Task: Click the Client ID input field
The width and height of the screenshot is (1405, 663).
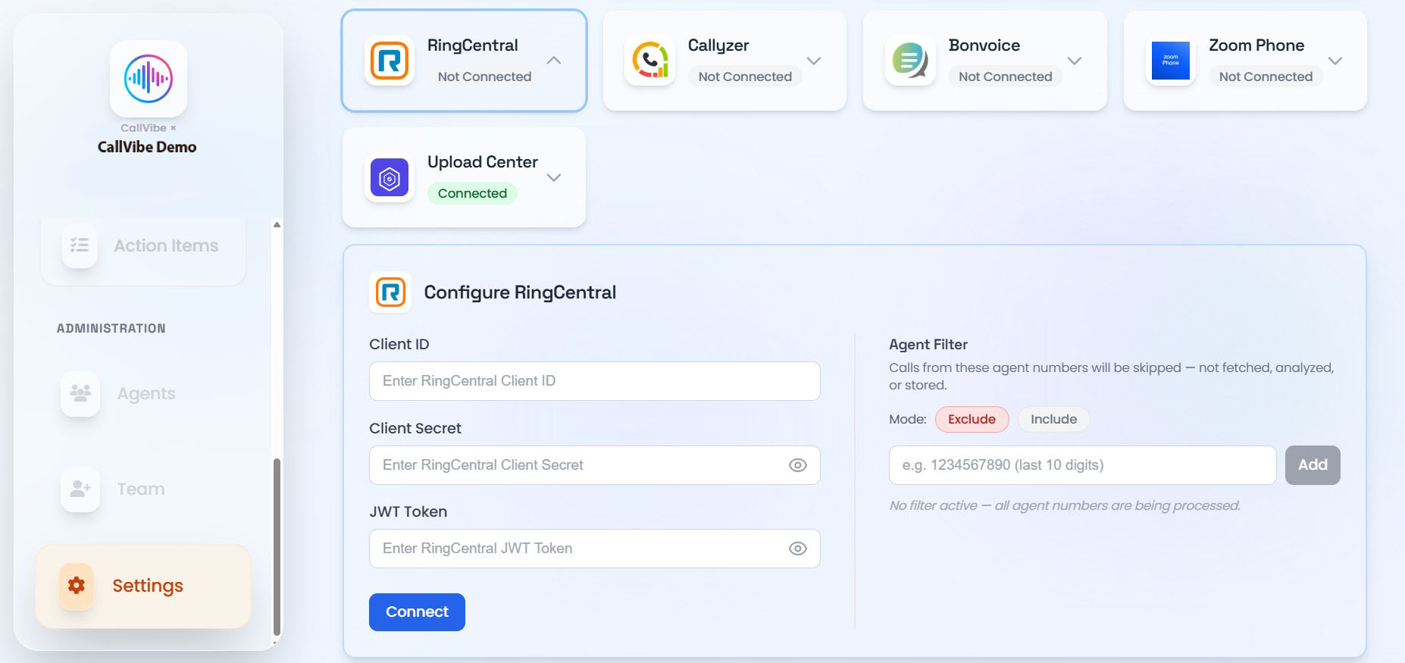Action: pyautogui.click(x=595, y=381)
